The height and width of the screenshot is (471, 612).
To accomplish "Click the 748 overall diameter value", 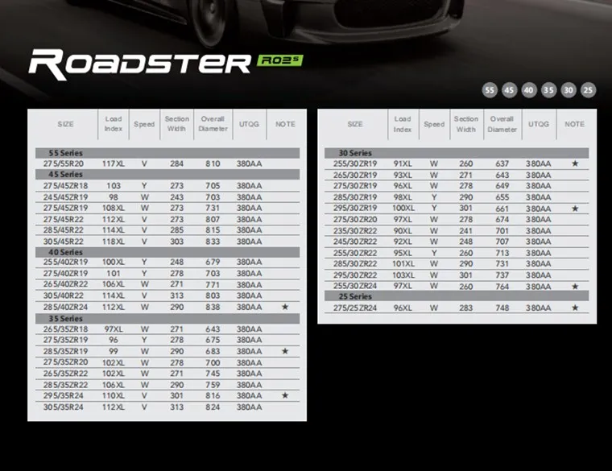I will tap(502, 308).
